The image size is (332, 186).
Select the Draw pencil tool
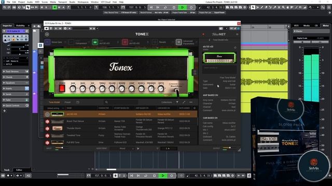coord(261,7)
